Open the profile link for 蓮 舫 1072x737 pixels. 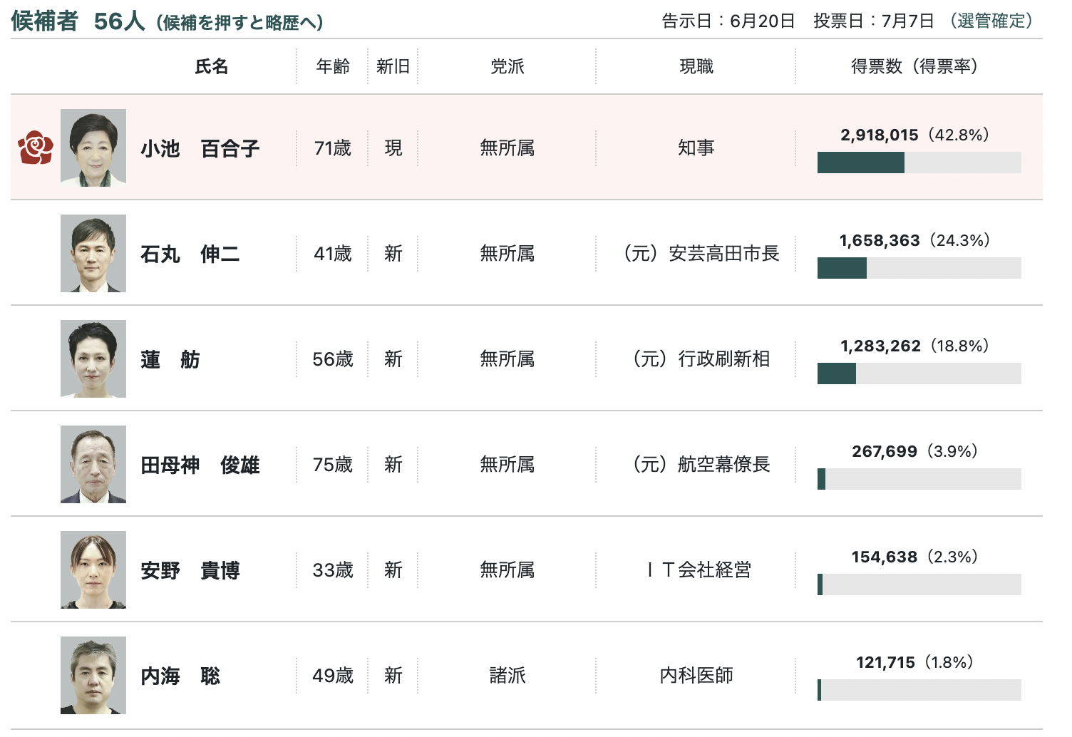click(x=170, y=359)
